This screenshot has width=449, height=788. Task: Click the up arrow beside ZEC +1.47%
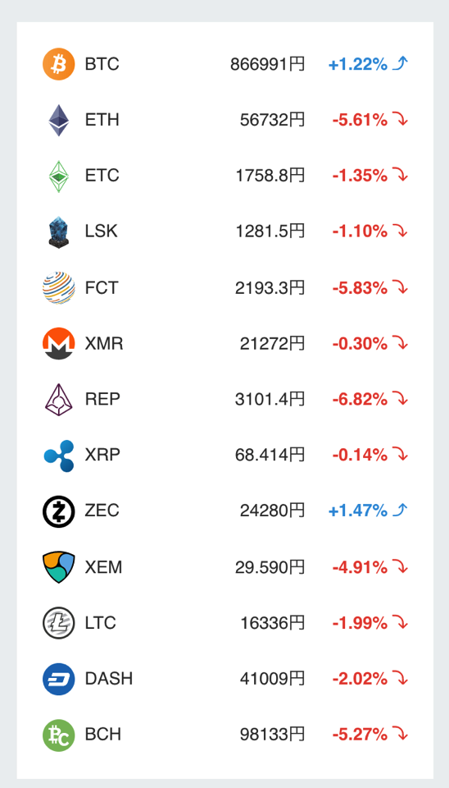point(400,511)
